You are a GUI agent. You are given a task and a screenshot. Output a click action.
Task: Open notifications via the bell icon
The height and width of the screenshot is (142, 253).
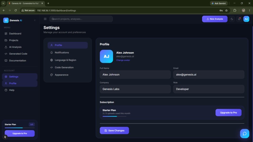click(x=239, y=19)
